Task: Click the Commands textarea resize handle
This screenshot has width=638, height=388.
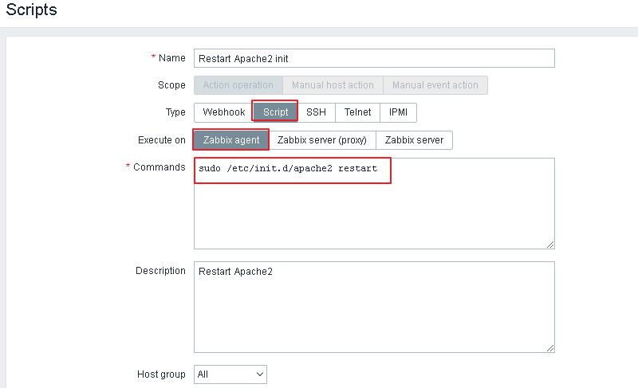Action: (550, 245)
